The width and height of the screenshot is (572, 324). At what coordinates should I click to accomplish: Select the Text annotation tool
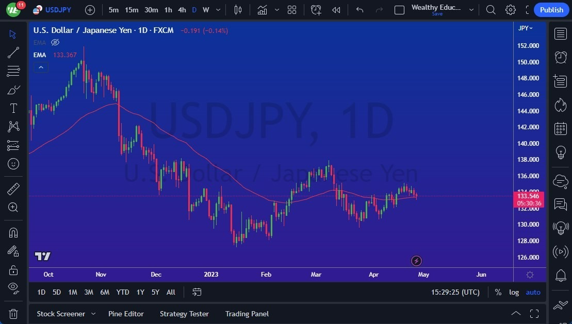[x=13, y=108]
